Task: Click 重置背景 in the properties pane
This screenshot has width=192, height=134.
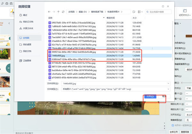Action: [185, 132]
